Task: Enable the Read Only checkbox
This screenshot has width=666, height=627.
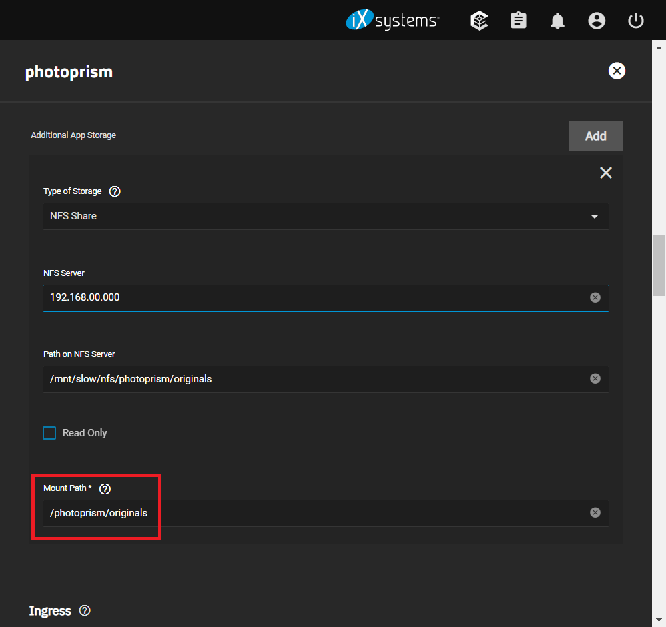Action: (49, 432)
